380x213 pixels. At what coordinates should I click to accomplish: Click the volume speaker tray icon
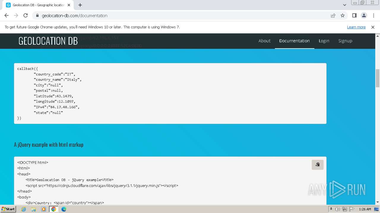click(x=338, y=209)
